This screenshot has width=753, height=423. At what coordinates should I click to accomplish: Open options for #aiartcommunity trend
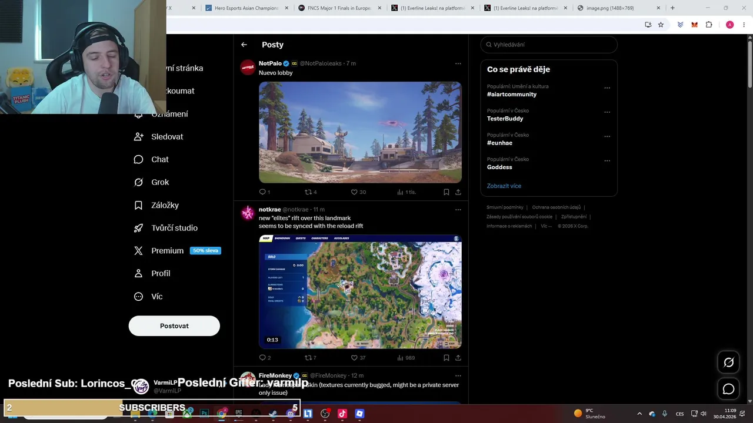[607, 88]
